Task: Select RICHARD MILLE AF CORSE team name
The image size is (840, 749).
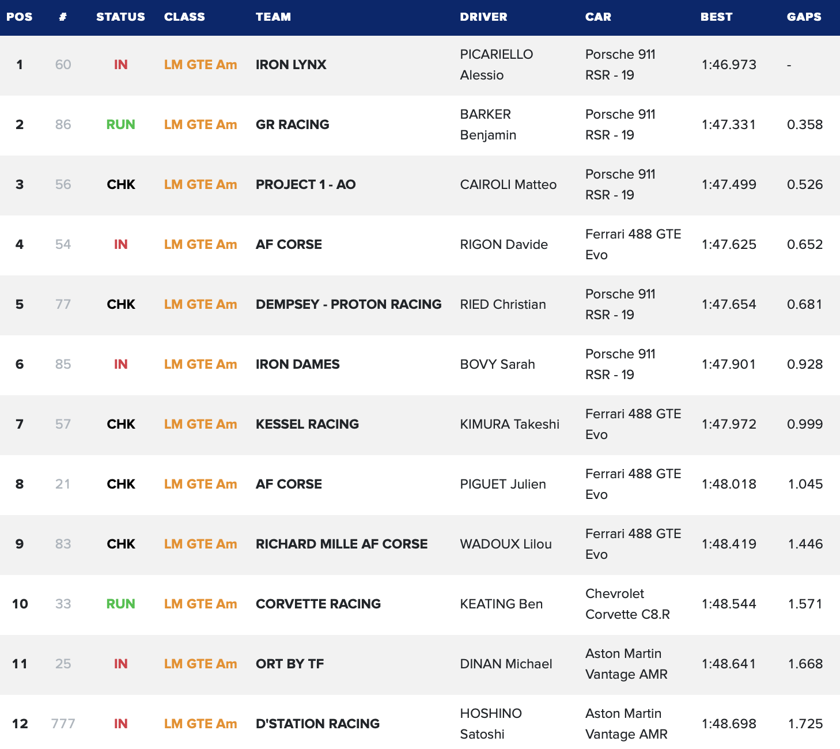Action: coord(342,544)
